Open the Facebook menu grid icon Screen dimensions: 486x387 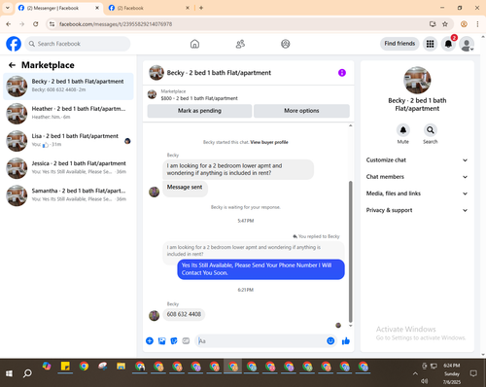pyautogui.click(x=430, y=44)
